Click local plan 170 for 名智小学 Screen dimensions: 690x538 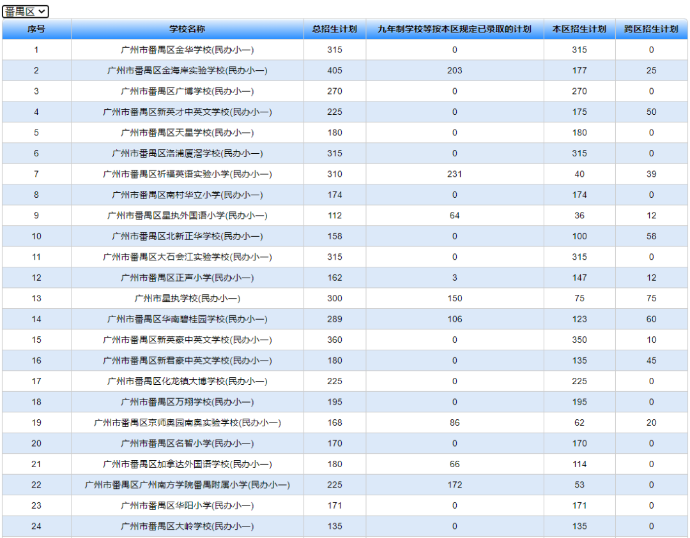click(579, 444)
